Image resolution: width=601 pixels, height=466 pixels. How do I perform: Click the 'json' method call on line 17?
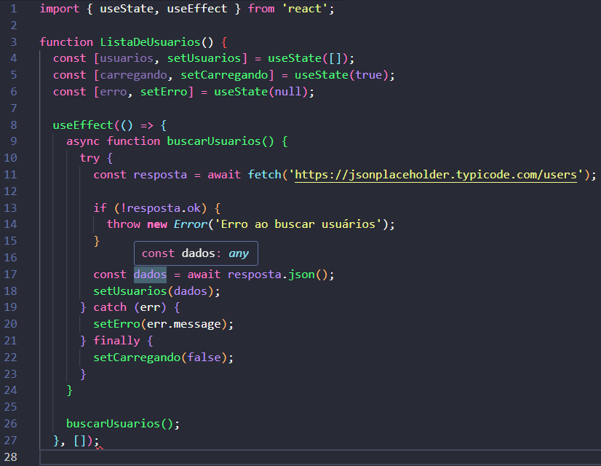click(x=302, y=275)
